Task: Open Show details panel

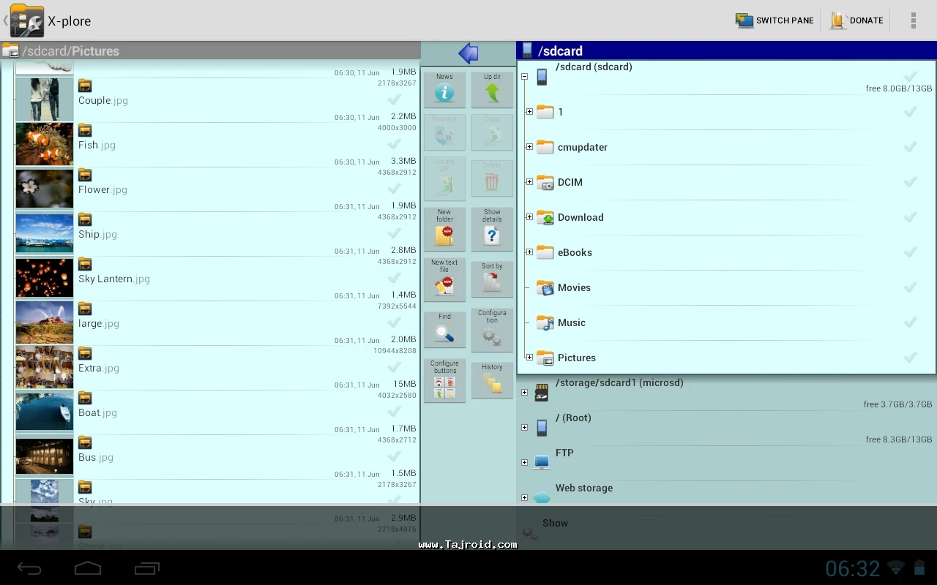Action: (x=492, y=229)
